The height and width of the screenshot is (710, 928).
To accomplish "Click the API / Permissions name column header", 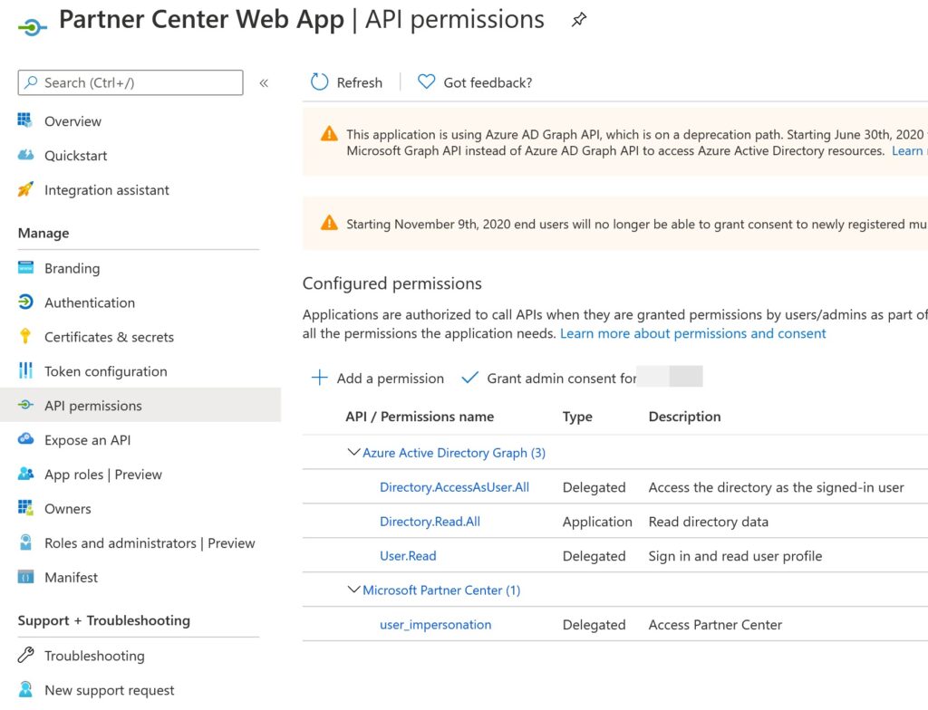I will [420, 417].
